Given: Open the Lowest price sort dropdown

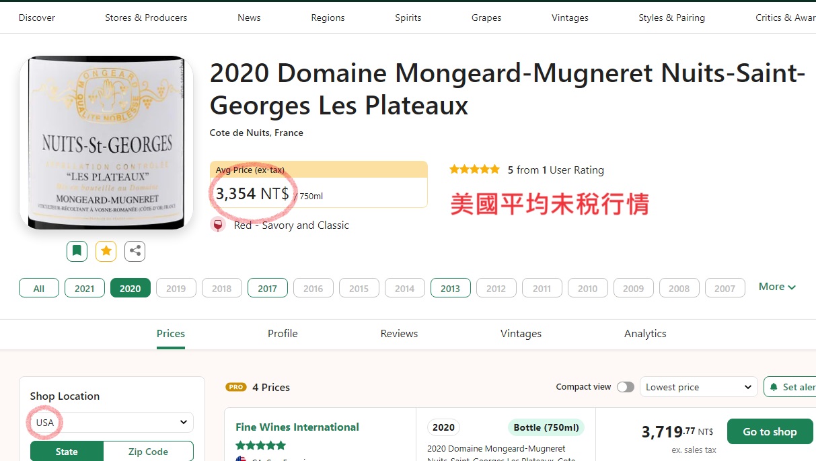Looking at the screenshot, I should coord(698,387).
